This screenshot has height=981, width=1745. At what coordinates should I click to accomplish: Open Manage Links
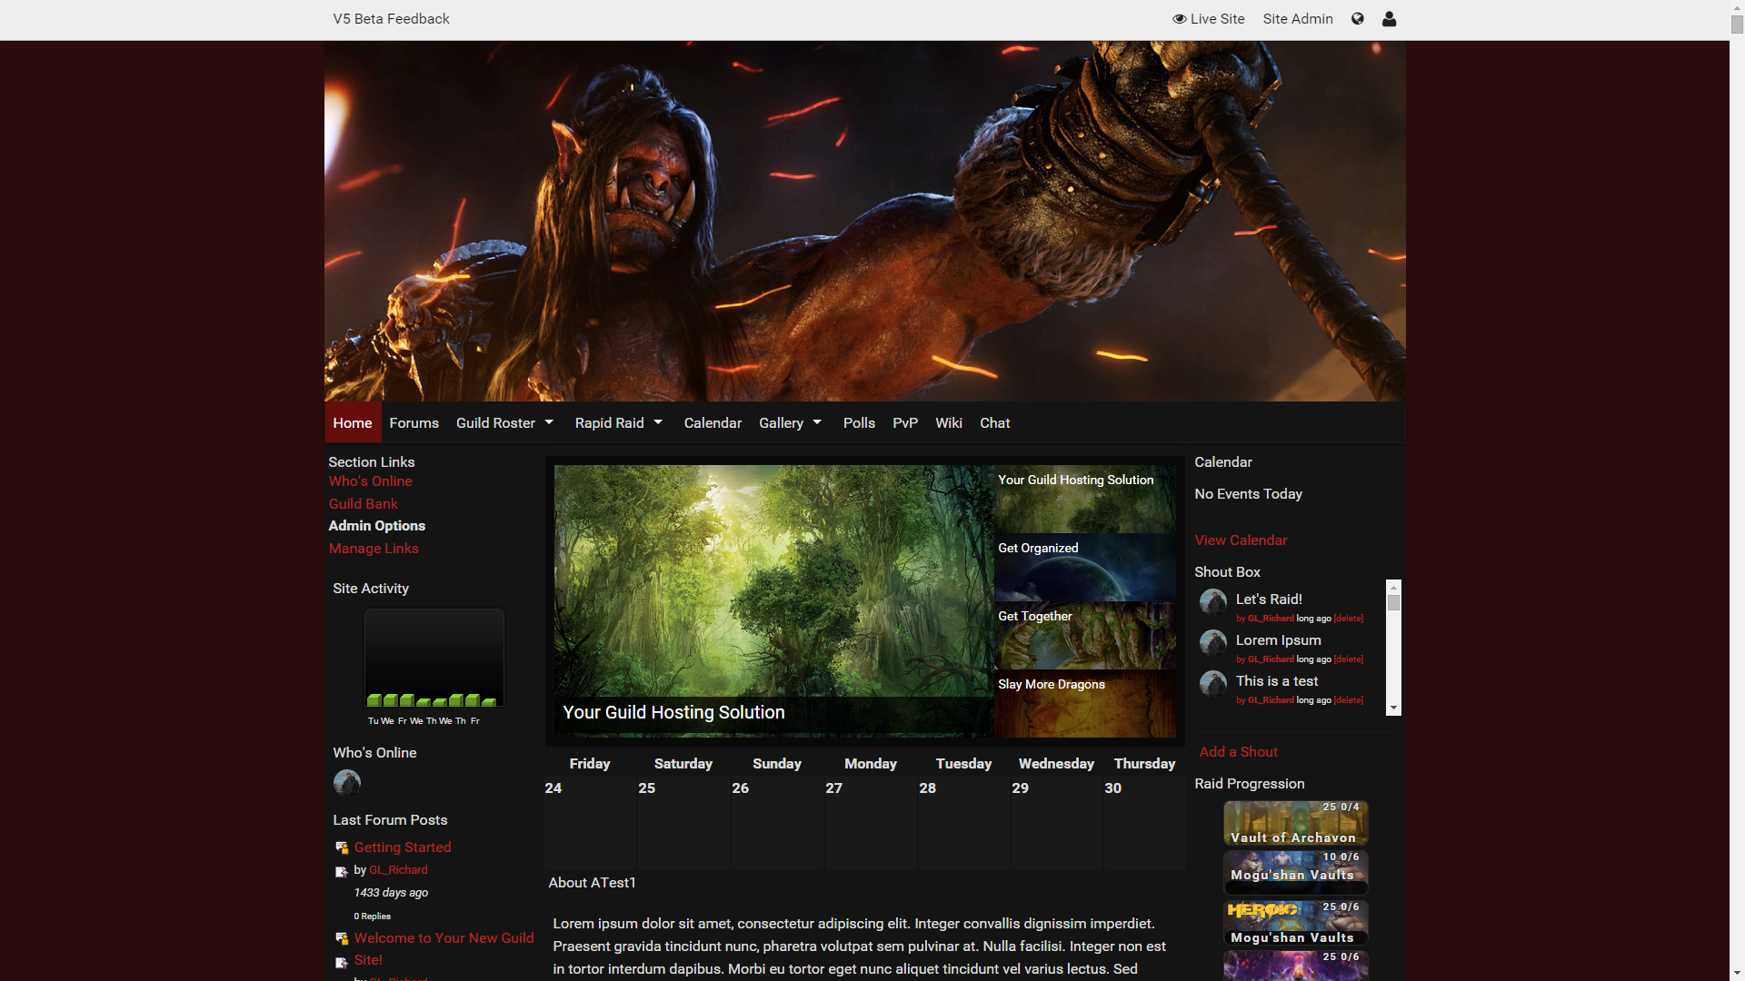[374, 548]
